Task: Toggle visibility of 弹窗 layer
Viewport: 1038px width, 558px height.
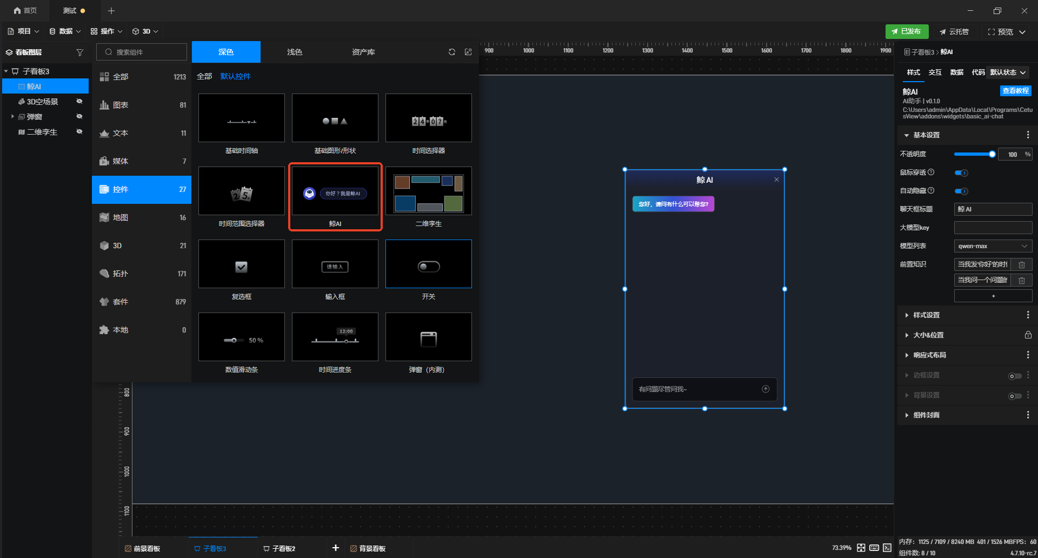Action: click(79, 116)
